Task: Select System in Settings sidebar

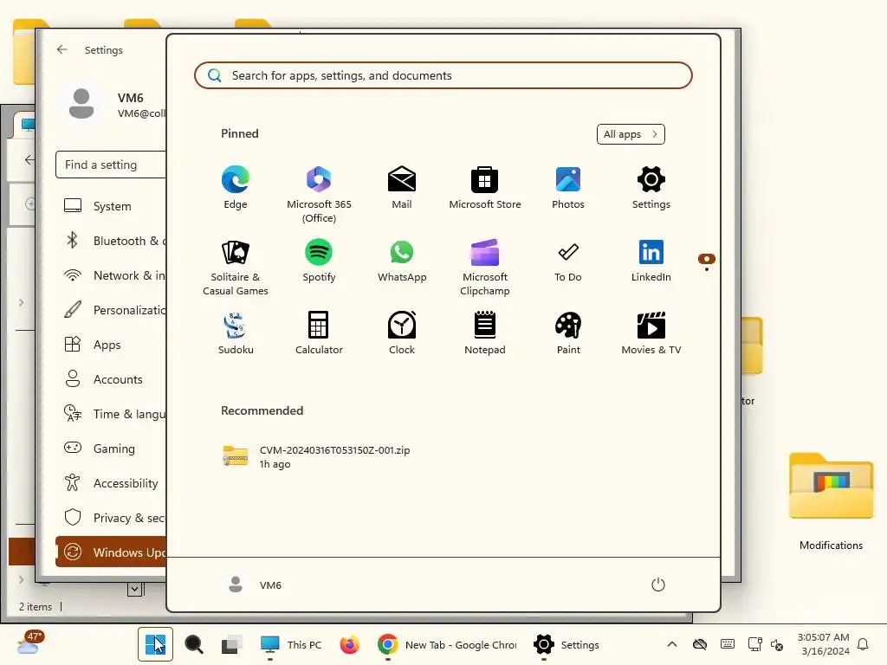Action: tap(111, 206)
